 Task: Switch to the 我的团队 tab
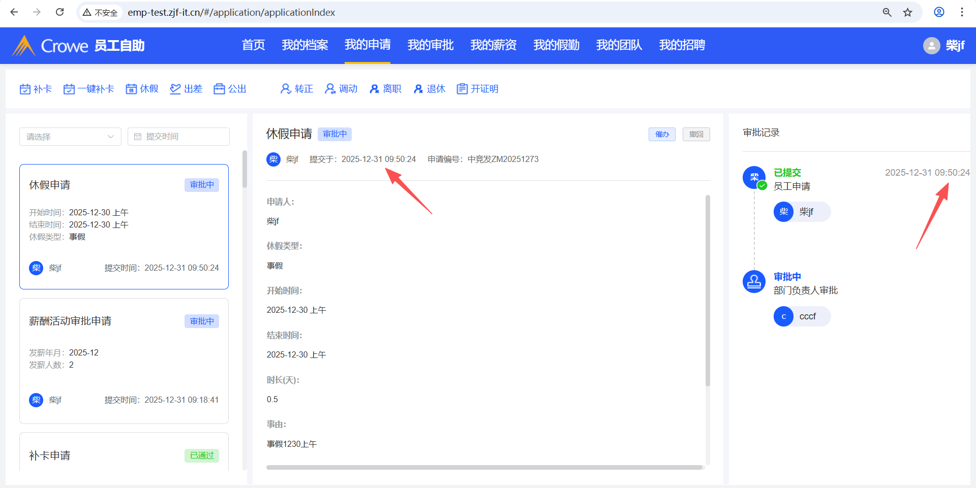(619, 45)
